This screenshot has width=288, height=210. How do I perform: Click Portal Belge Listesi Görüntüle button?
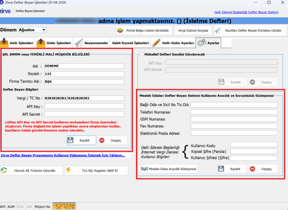click(144, 31)
